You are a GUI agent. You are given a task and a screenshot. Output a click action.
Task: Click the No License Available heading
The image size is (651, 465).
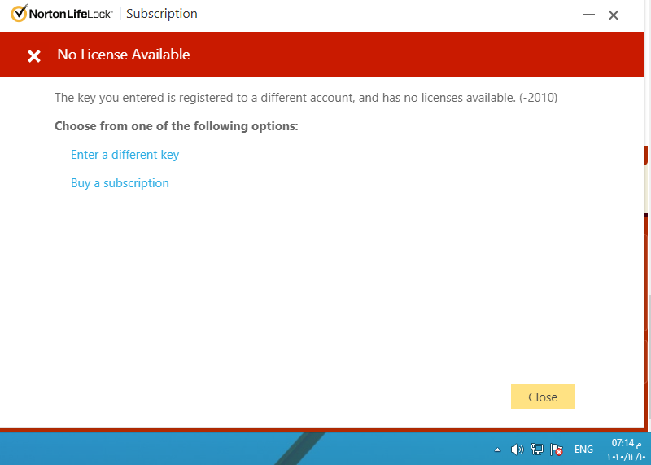[x=124, y=55]
